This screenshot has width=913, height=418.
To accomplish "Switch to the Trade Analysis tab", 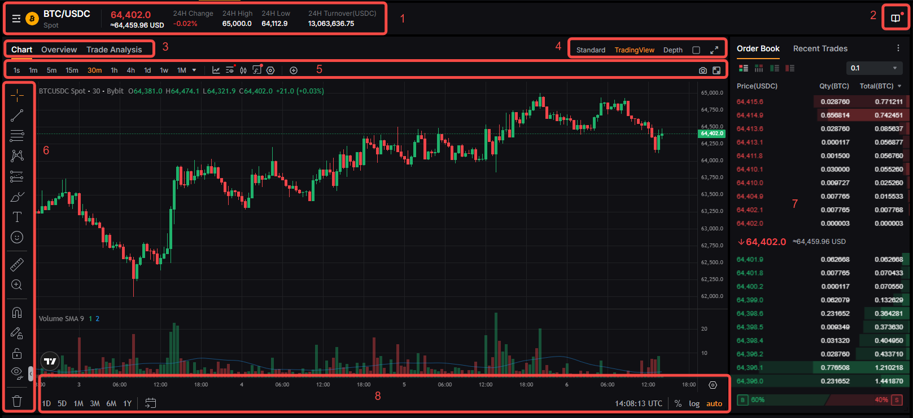I will (114, 50).
